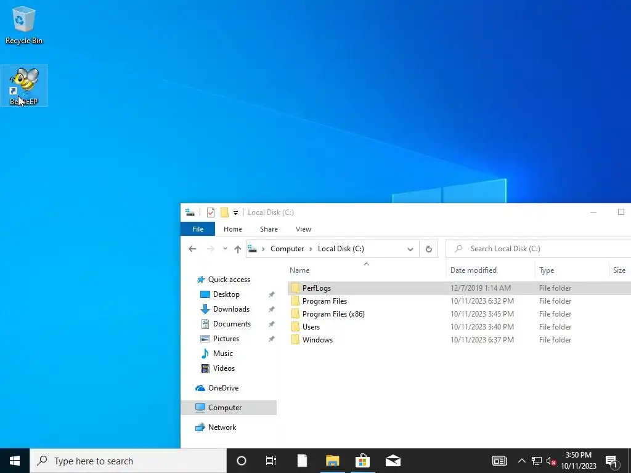Open the Action Center notifications
Viewport: 631px width, 473px height.
click(x=612, y=461)
